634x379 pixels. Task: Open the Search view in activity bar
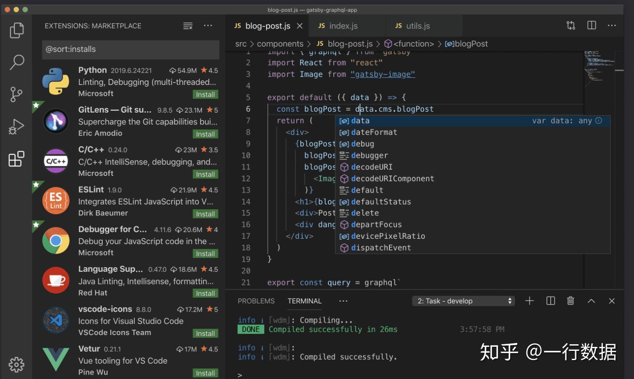16,62
